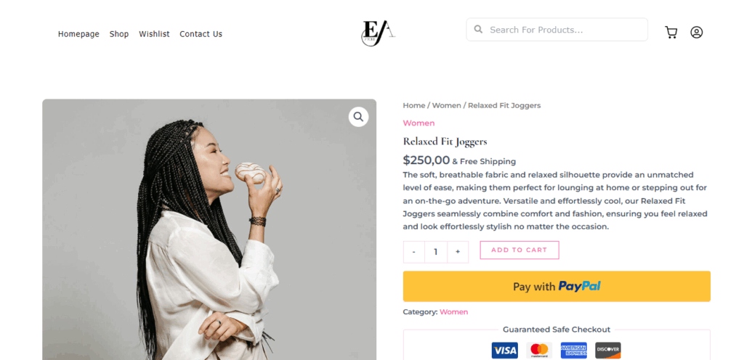Click the search magnifier icon
The height and width of the screenshot is (360, 744).
pos(478,30)
